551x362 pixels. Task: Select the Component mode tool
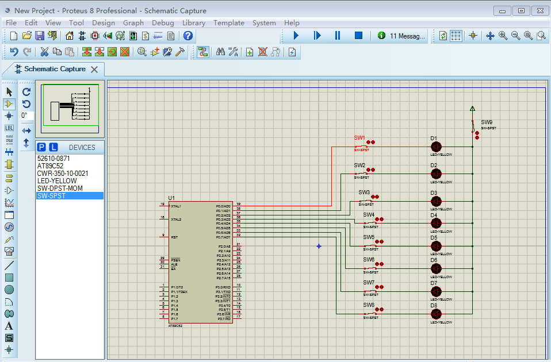pos(9,103)
